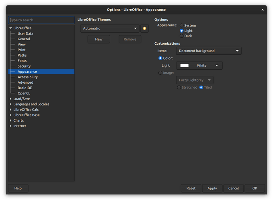
Task: Confirm settings with the OK button
Action: 255,188
